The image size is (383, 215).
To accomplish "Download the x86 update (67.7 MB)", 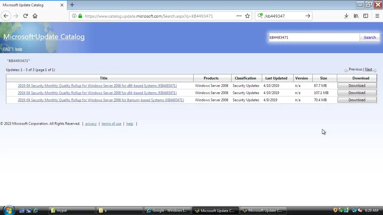I will point(357,86).
